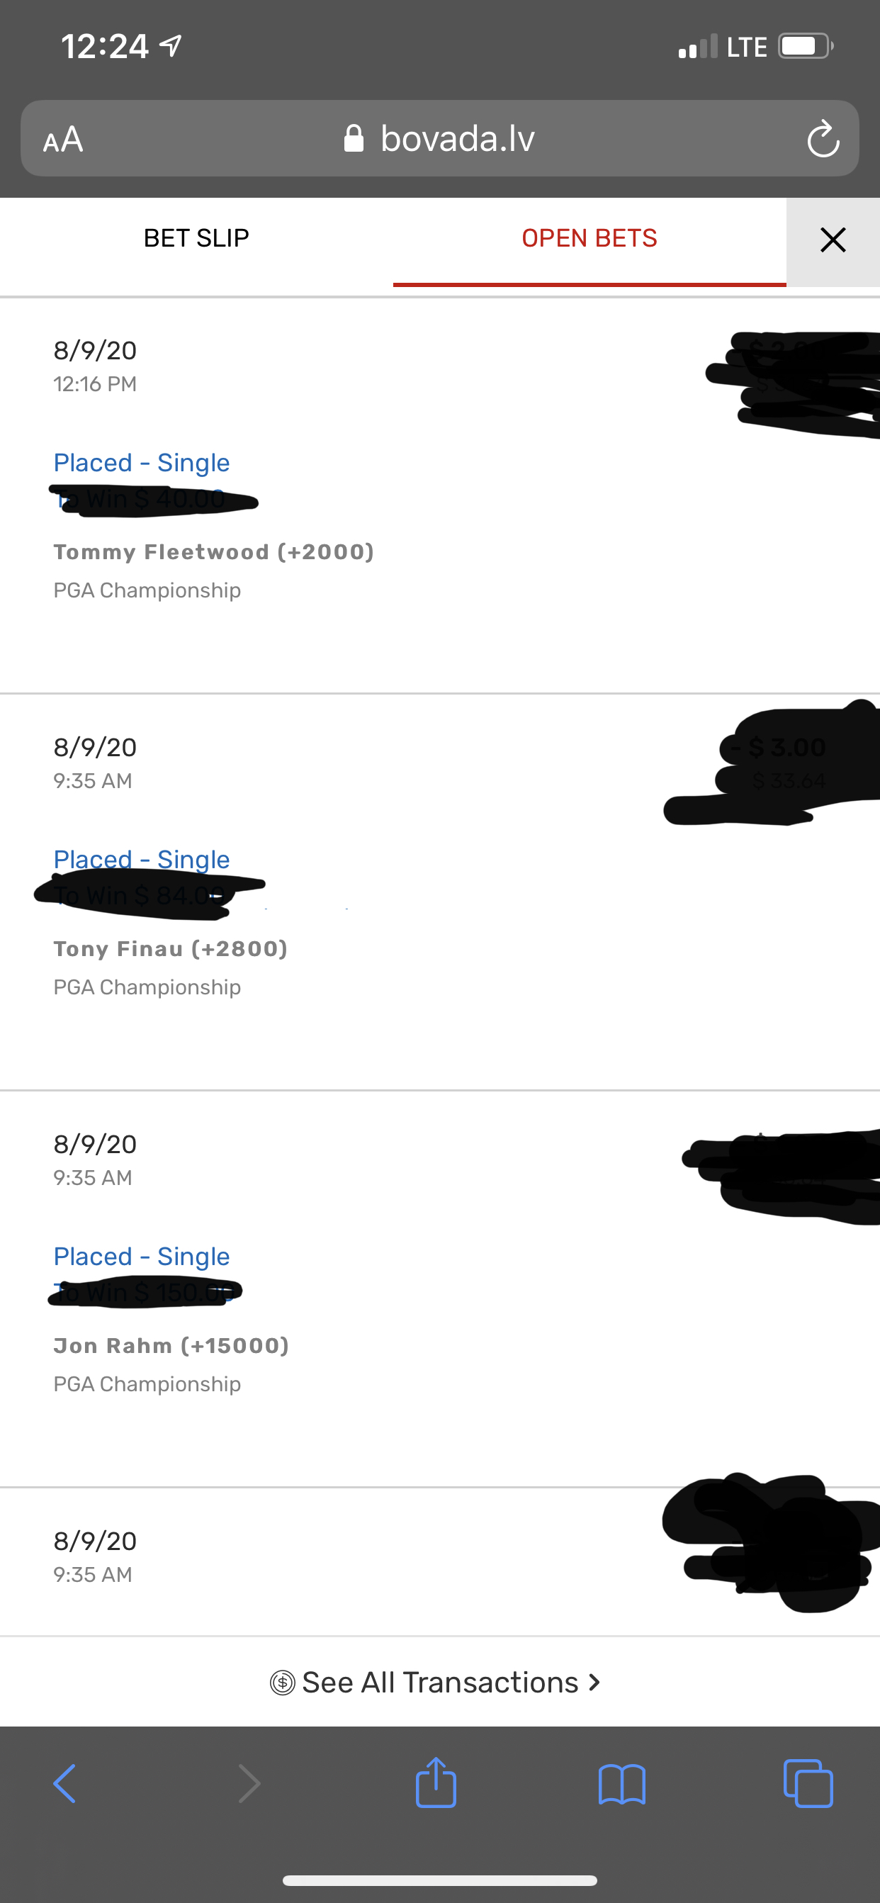Tap the chevron after See All Transactions
Viewport: 880px width, 1903px height.
point(594,1683)
